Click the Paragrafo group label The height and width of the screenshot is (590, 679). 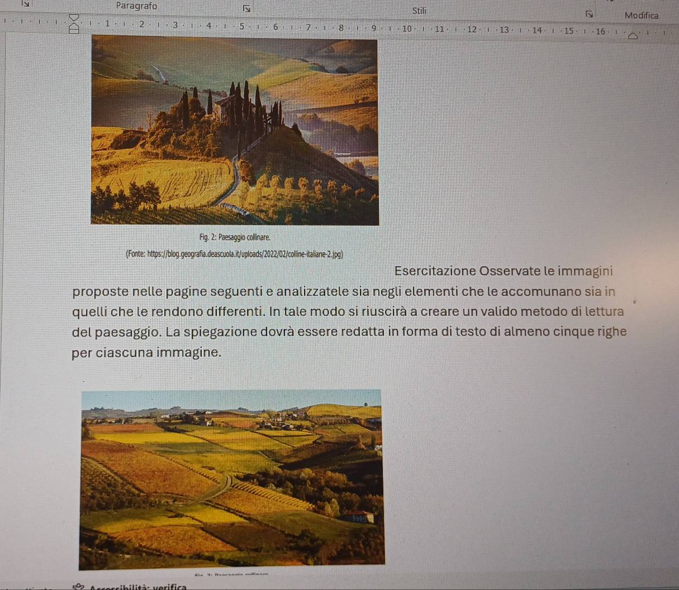pyautogui.click(x=136, y=6)
